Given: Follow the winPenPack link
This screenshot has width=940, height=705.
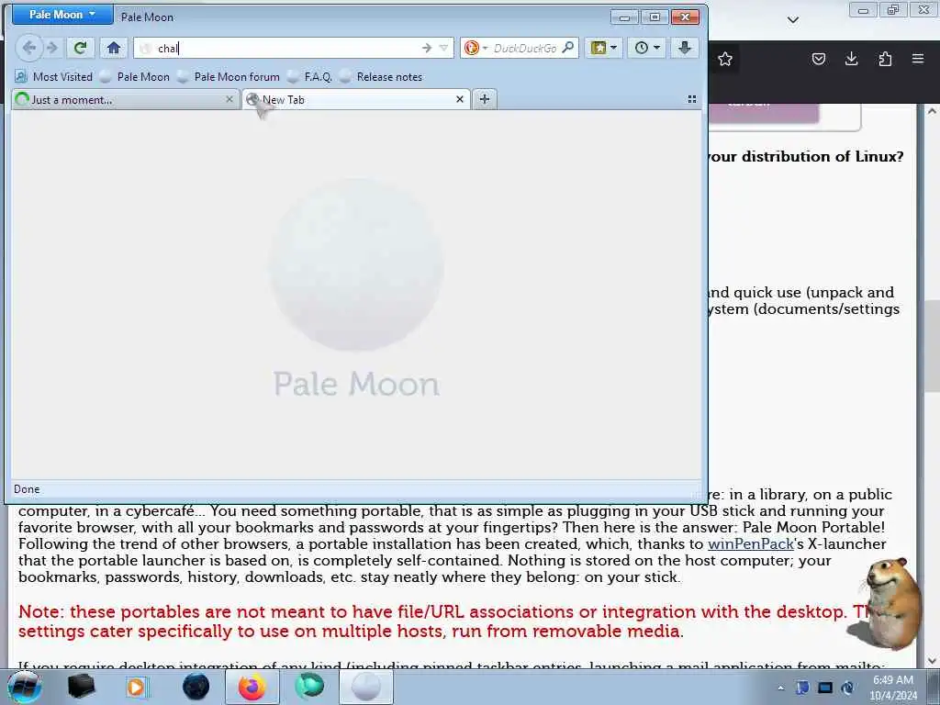Looking at the screenshot, I should pyautogui.click(x=751, y=543).
